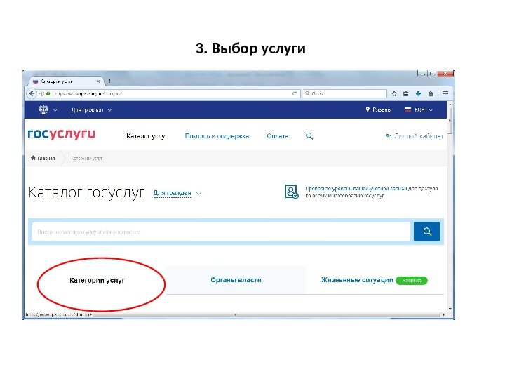Open the browser hamburger menu
The width and height of the screenshot is (505, 379).
(445, 93)
